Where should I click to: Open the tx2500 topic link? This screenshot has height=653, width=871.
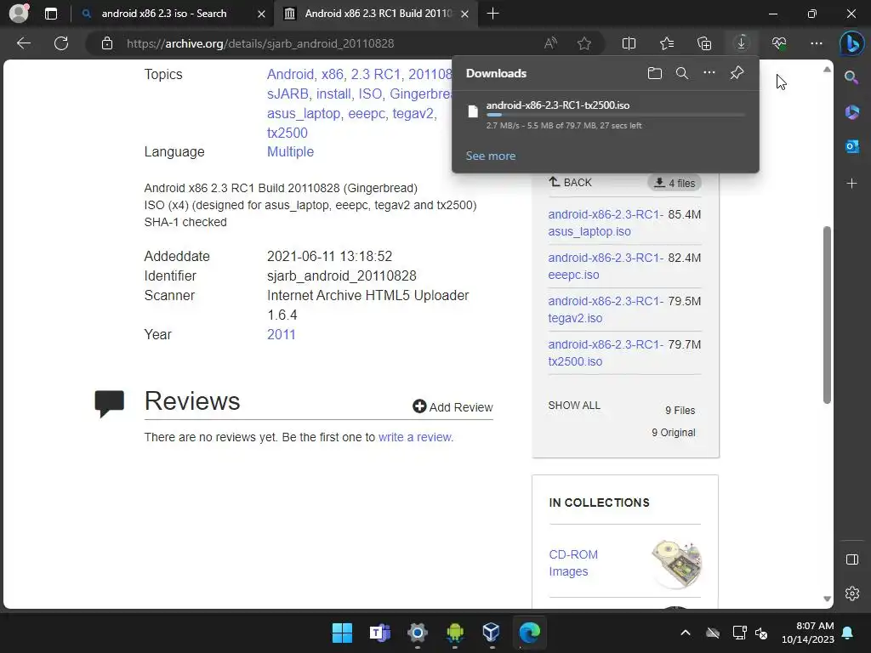coord(287,133)
